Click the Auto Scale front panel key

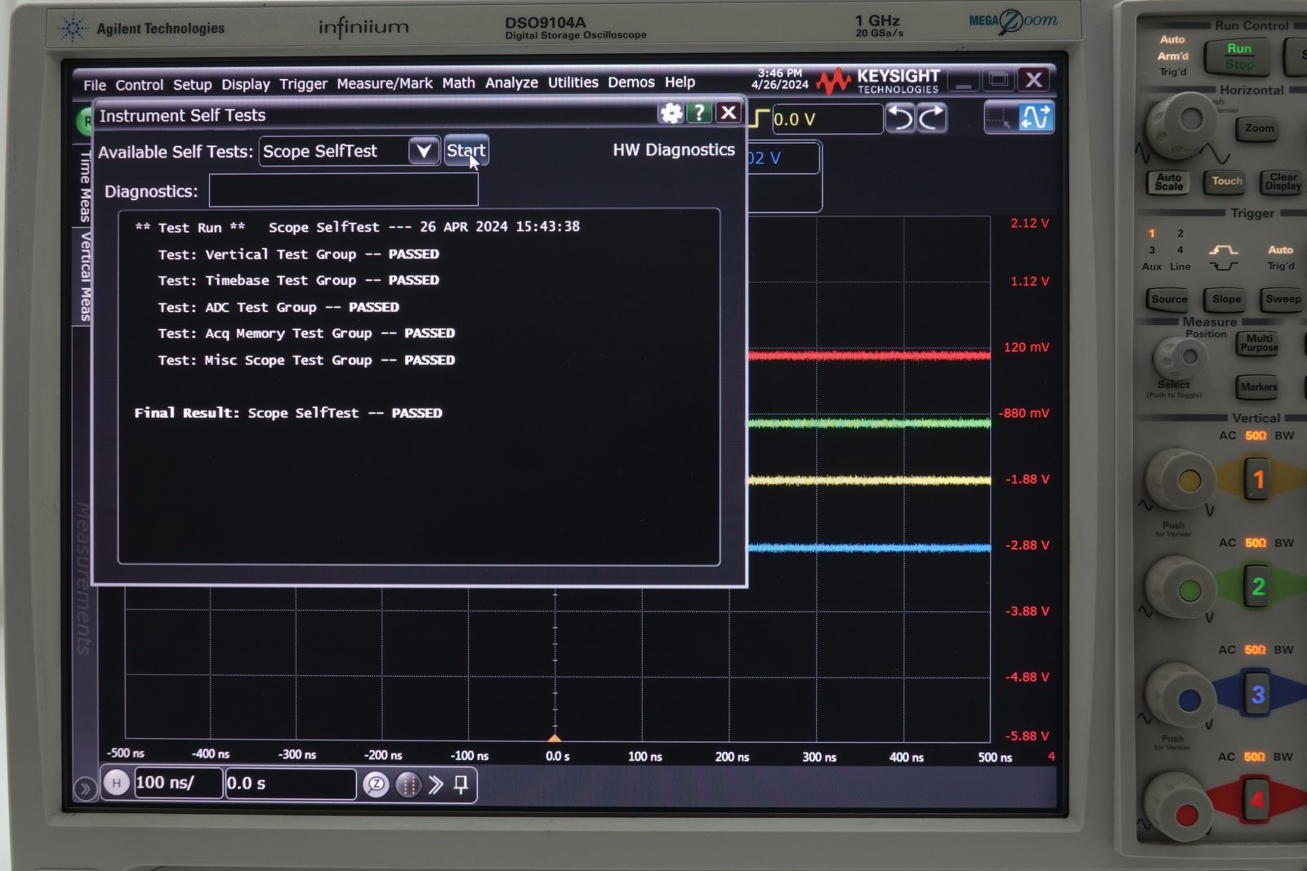coord(1169,182)
